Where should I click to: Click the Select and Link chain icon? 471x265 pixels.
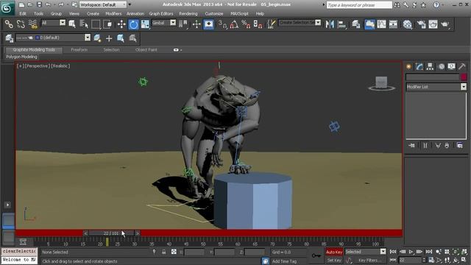tap(9, 24)
